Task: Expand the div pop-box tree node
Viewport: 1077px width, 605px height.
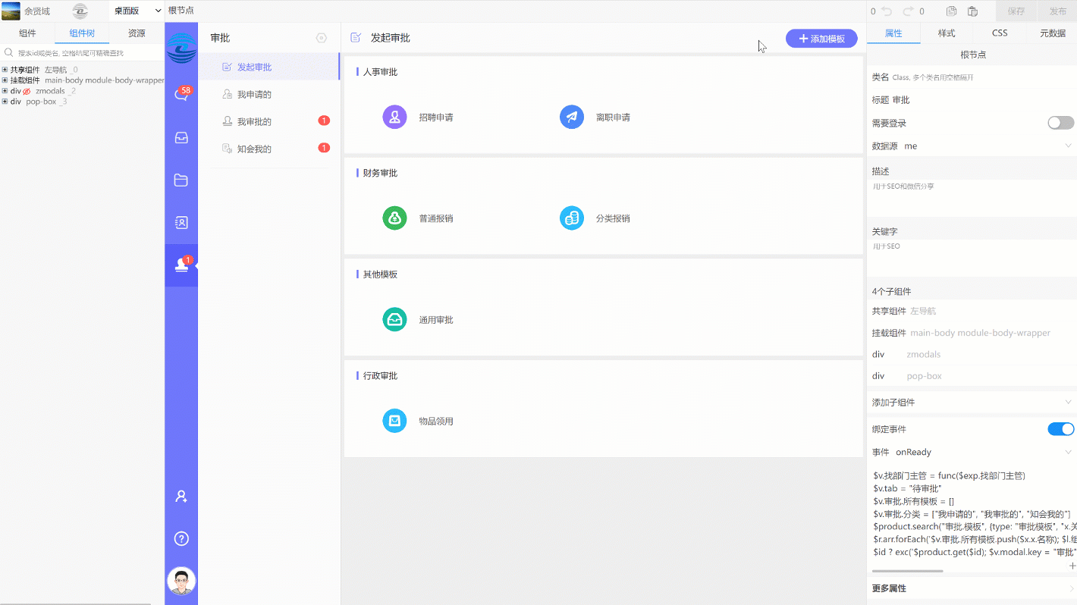Action: point(5,102)
